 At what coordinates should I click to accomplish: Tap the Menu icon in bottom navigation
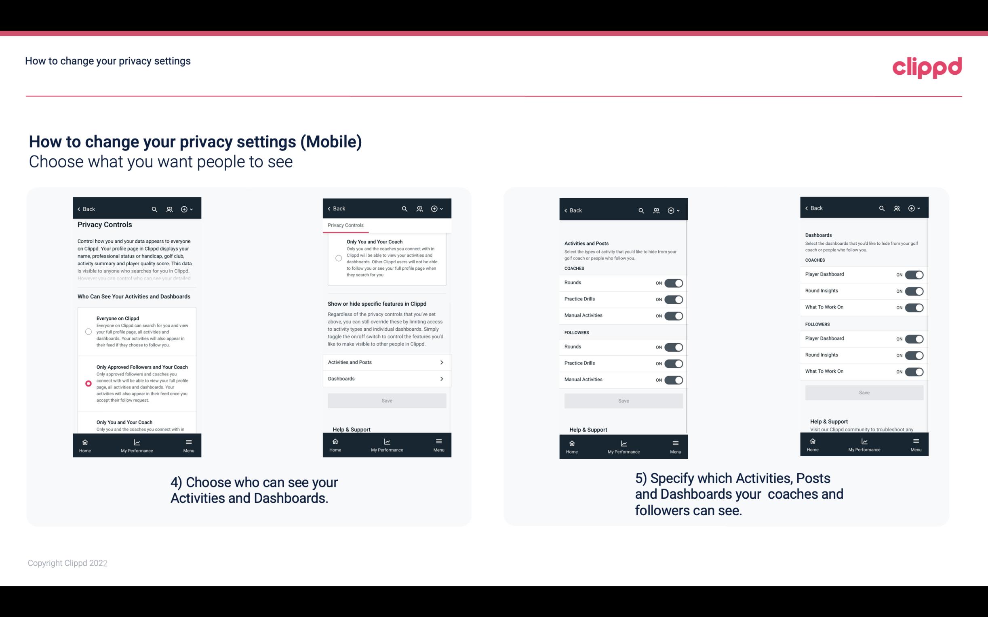tap(188, 441)
